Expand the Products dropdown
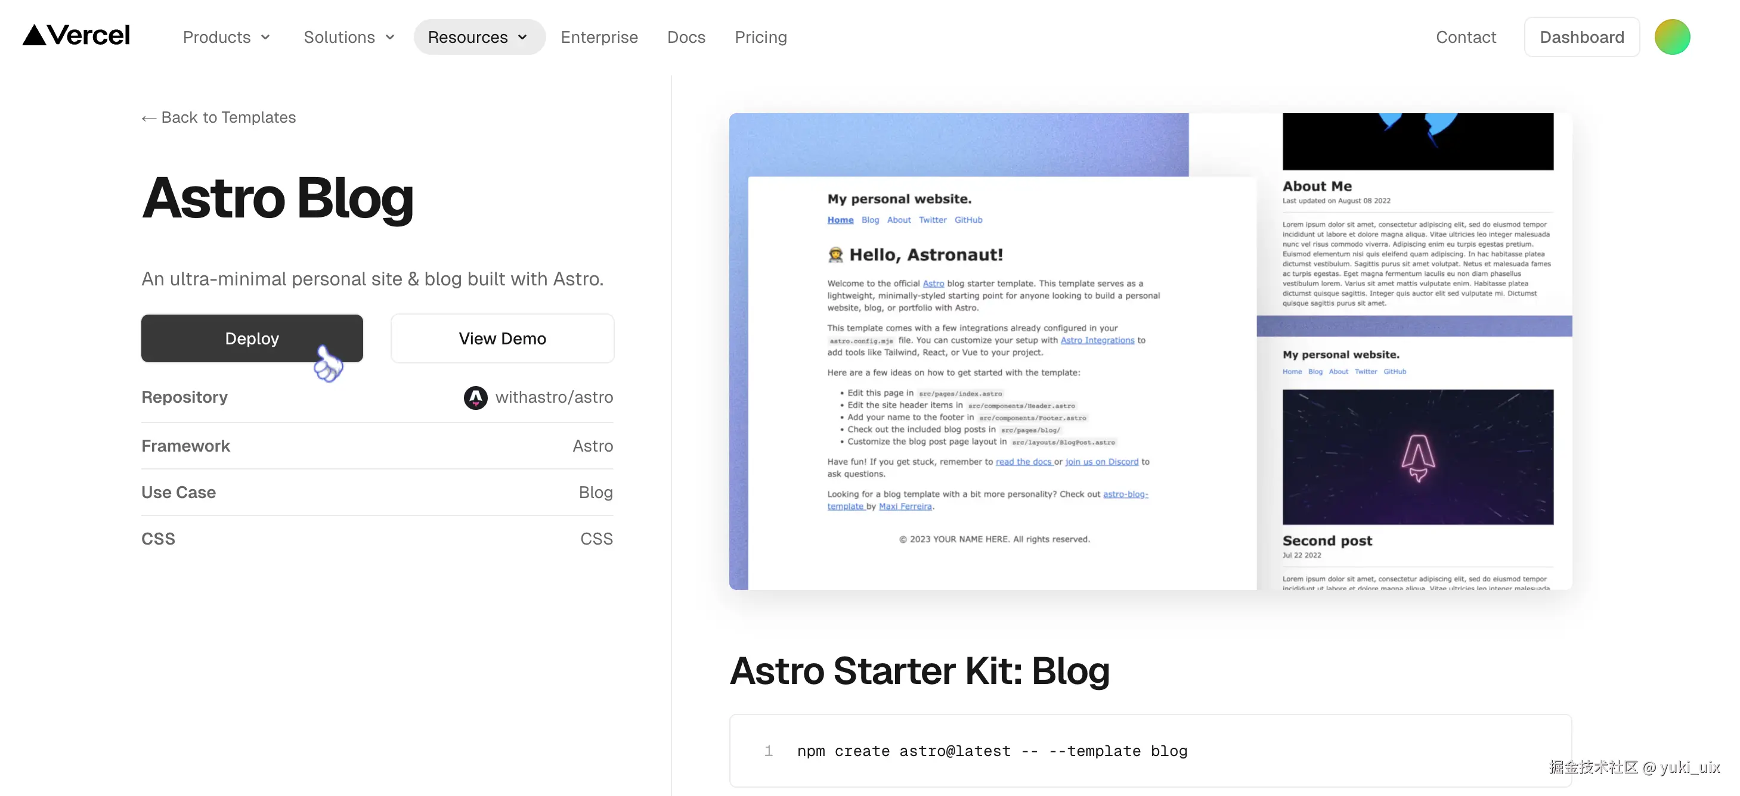1740x796 pixels. (x=226, y=37)
